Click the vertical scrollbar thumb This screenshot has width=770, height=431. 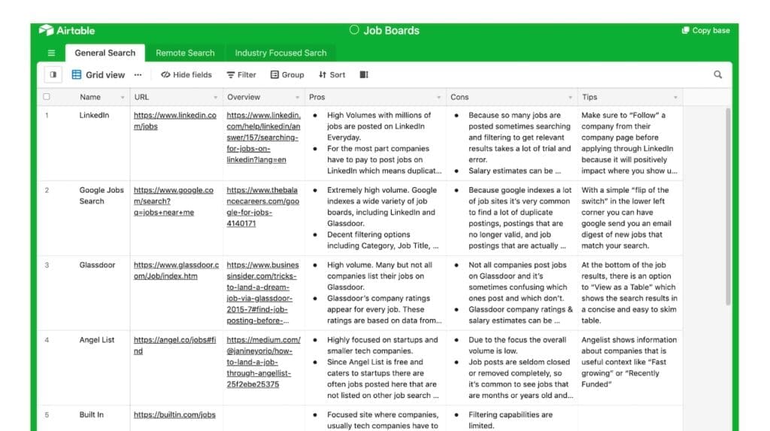point(728,206)
